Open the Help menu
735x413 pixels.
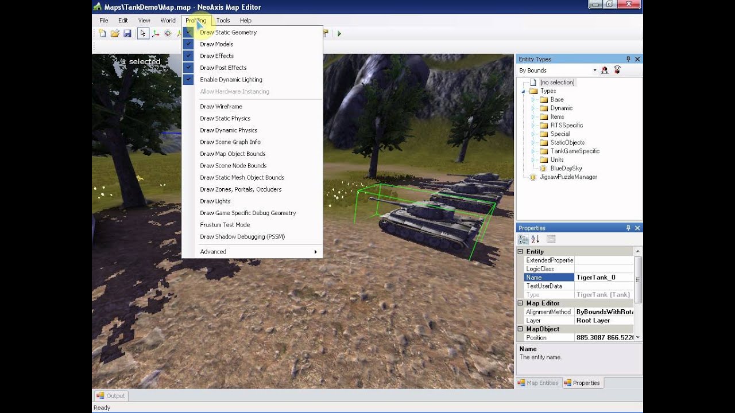(246, 20)
